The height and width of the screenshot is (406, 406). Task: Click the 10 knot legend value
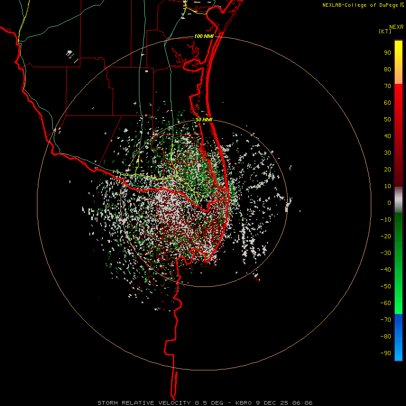coord(388,186)
